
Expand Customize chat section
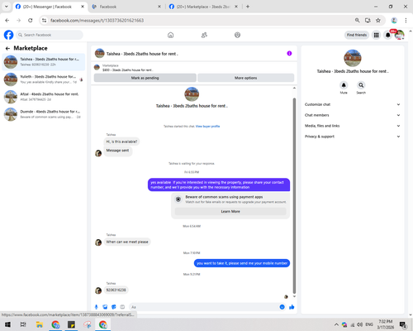(x=352, y=104)
